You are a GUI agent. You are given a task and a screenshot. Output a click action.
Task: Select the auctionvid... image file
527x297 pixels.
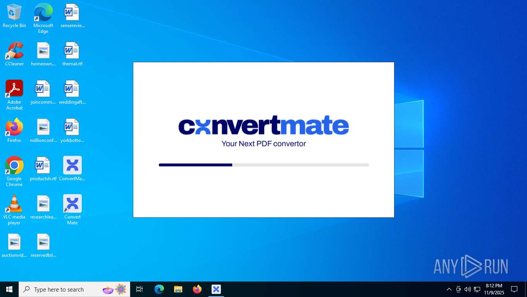coord(14,246)
